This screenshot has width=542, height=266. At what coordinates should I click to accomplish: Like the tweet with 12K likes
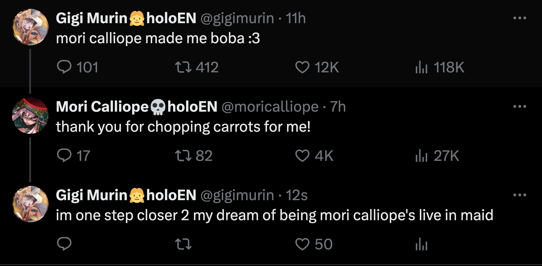(302, 67)
